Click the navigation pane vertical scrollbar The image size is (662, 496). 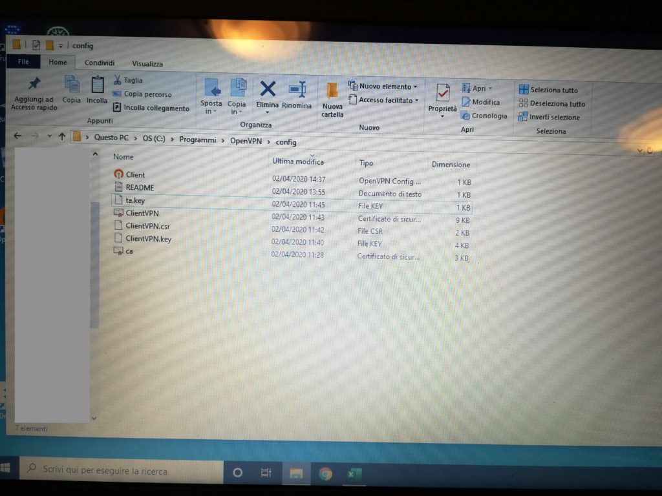[x=95, y=264]
